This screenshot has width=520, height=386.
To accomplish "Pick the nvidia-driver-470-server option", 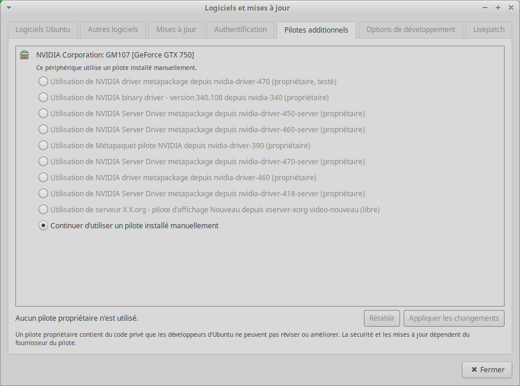I will pyautogui.click(x=202, y=161).
